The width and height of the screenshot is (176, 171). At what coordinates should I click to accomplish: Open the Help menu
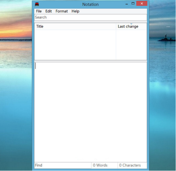pyautogui.click(x=75, y=11)
